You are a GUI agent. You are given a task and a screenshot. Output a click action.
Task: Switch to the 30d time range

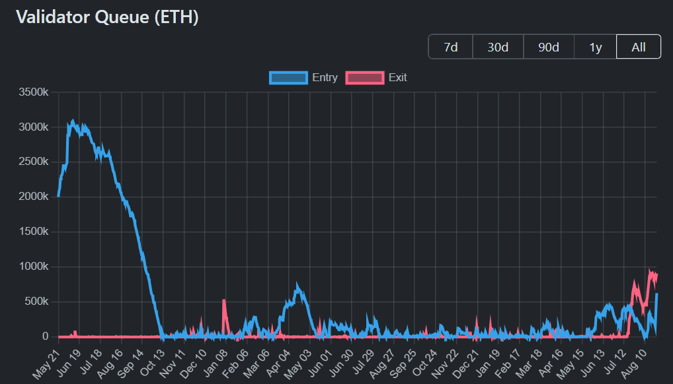[498, 48]
